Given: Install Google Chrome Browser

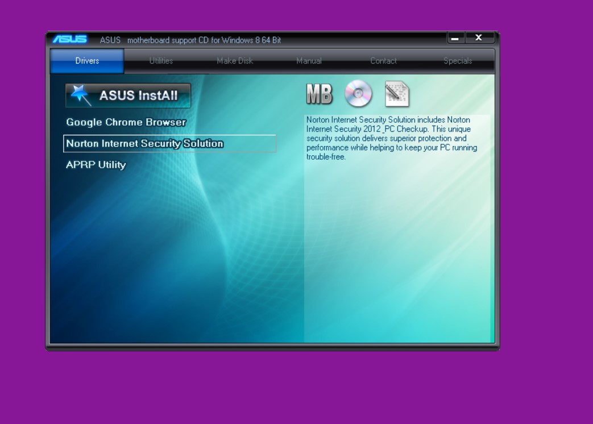Looking at the screenshot, I should coord(126,122).
